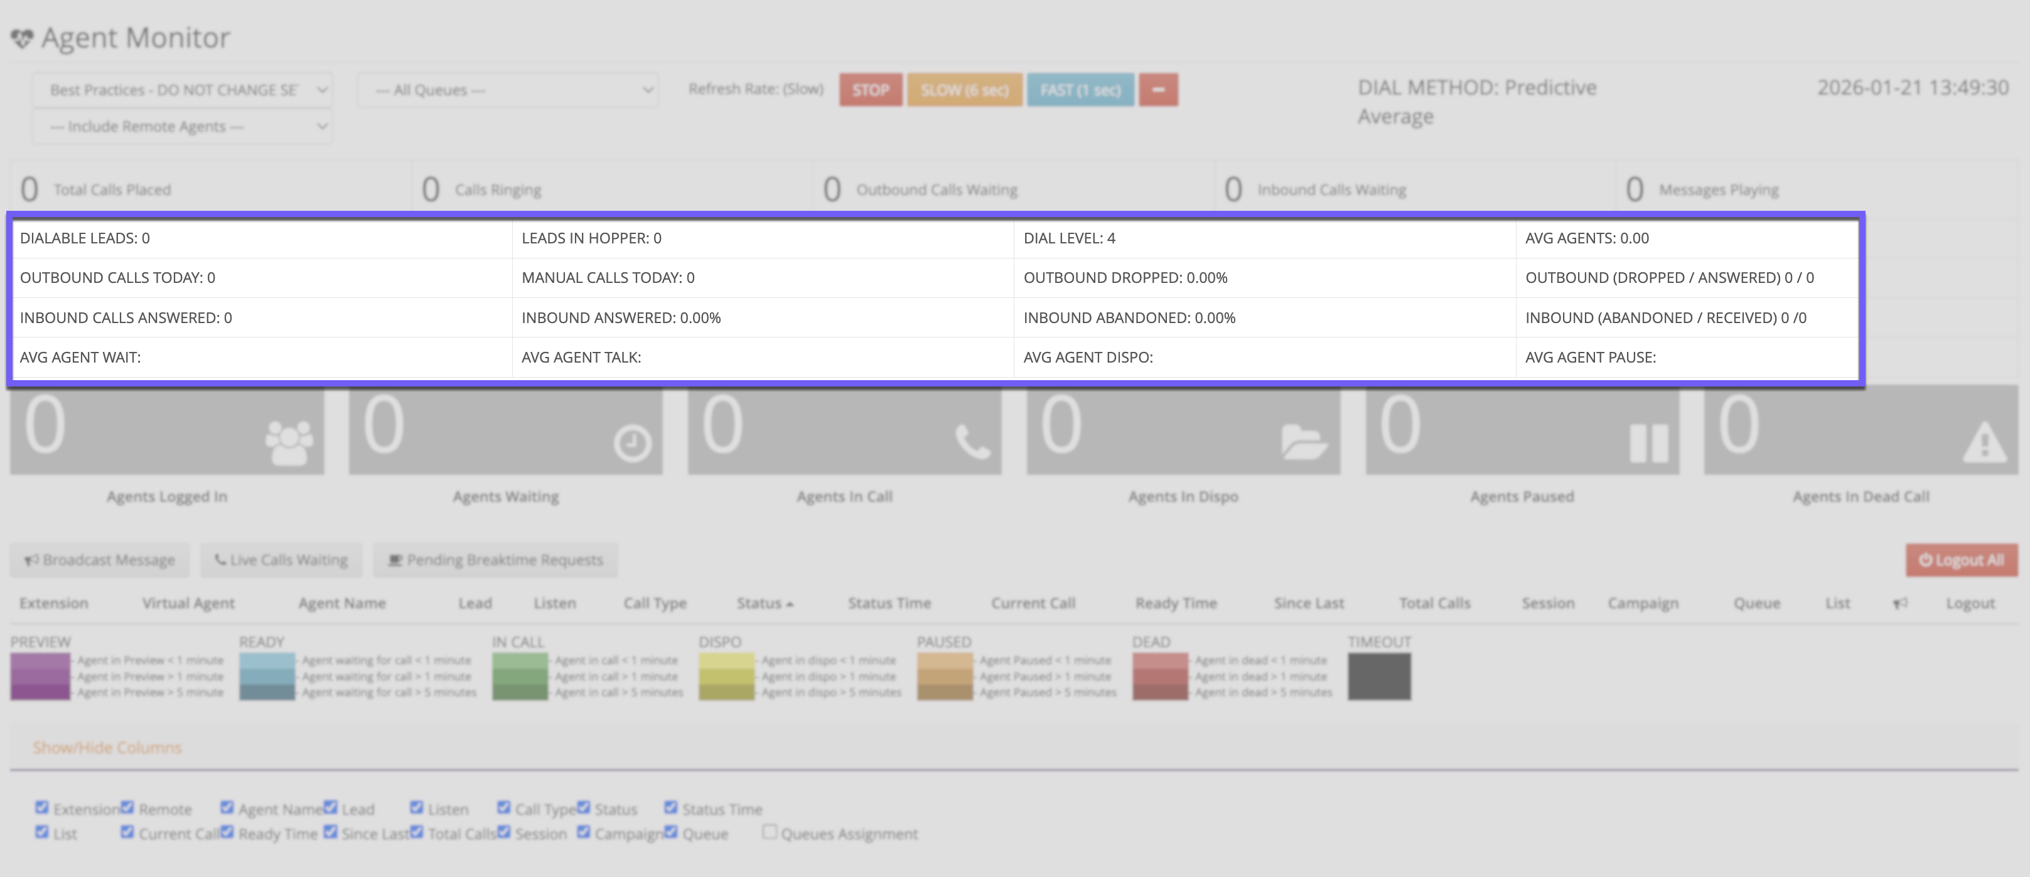Uncheck the Extension column checkbox
Screen dimensions: 2030x877
pyautogui.click(x=42, y=807)
